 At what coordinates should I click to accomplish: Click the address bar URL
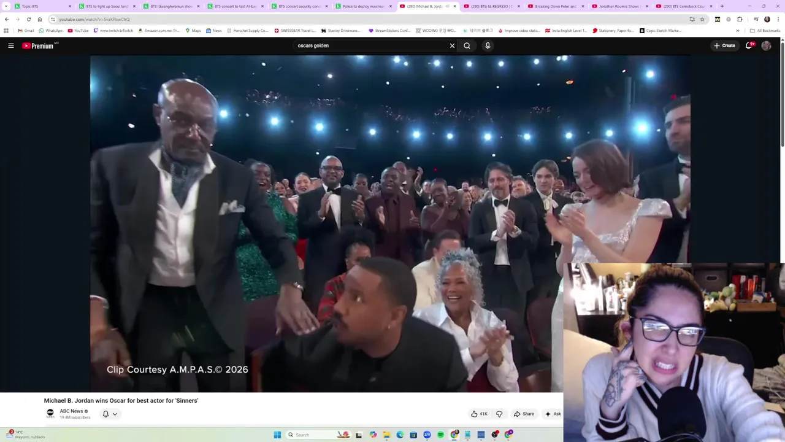pyautogui.click(x=94, y=19)
